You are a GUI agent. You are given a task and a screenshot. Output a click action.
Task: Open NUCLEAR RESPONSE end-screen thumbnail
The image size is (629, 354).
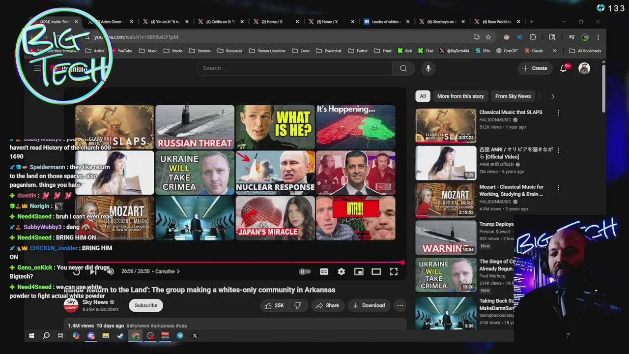(x=275, y=172)
